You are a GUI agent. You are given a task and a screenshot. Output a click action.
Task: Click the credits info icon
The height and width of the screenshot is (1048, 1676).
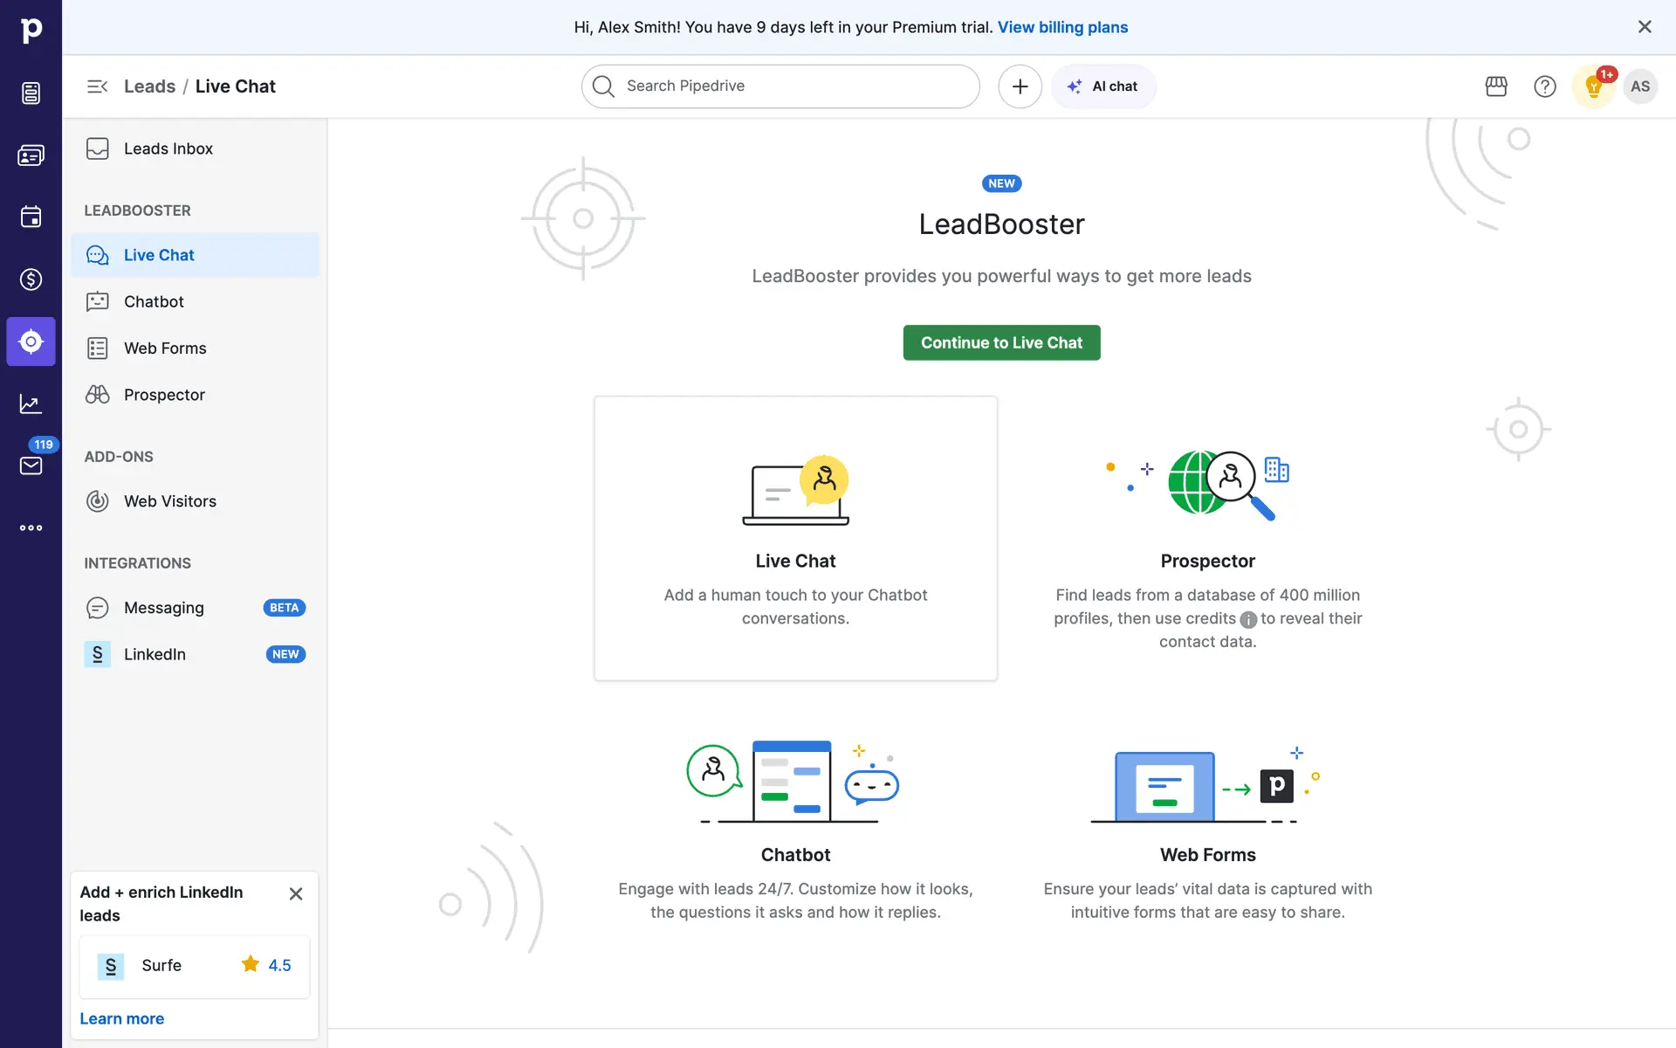coord(1248,619)
